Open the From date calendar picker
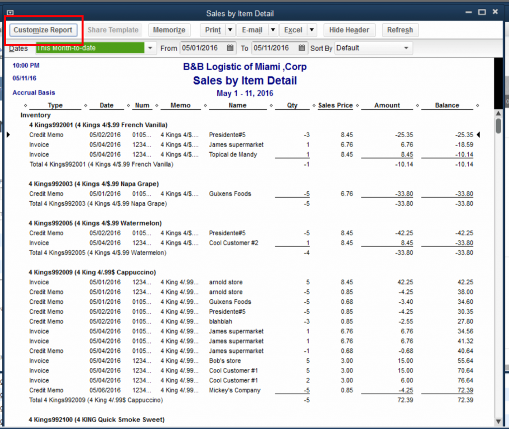This screenshot has width=509, height=429. (x=230, y=48)
